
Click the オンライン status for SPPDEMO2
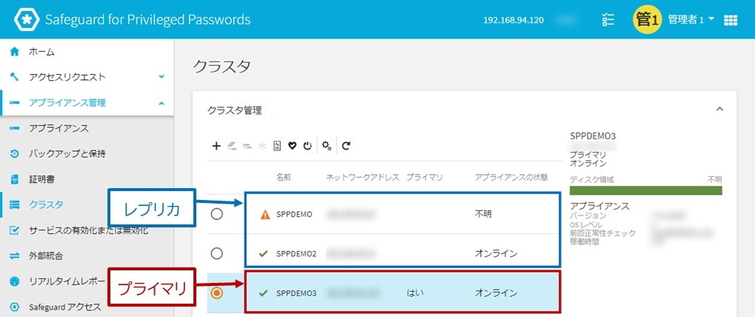tap(496, 253)
